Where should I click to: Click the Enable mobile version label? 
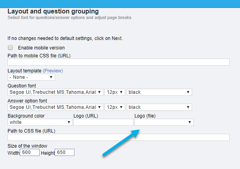[x=41, y=48]
